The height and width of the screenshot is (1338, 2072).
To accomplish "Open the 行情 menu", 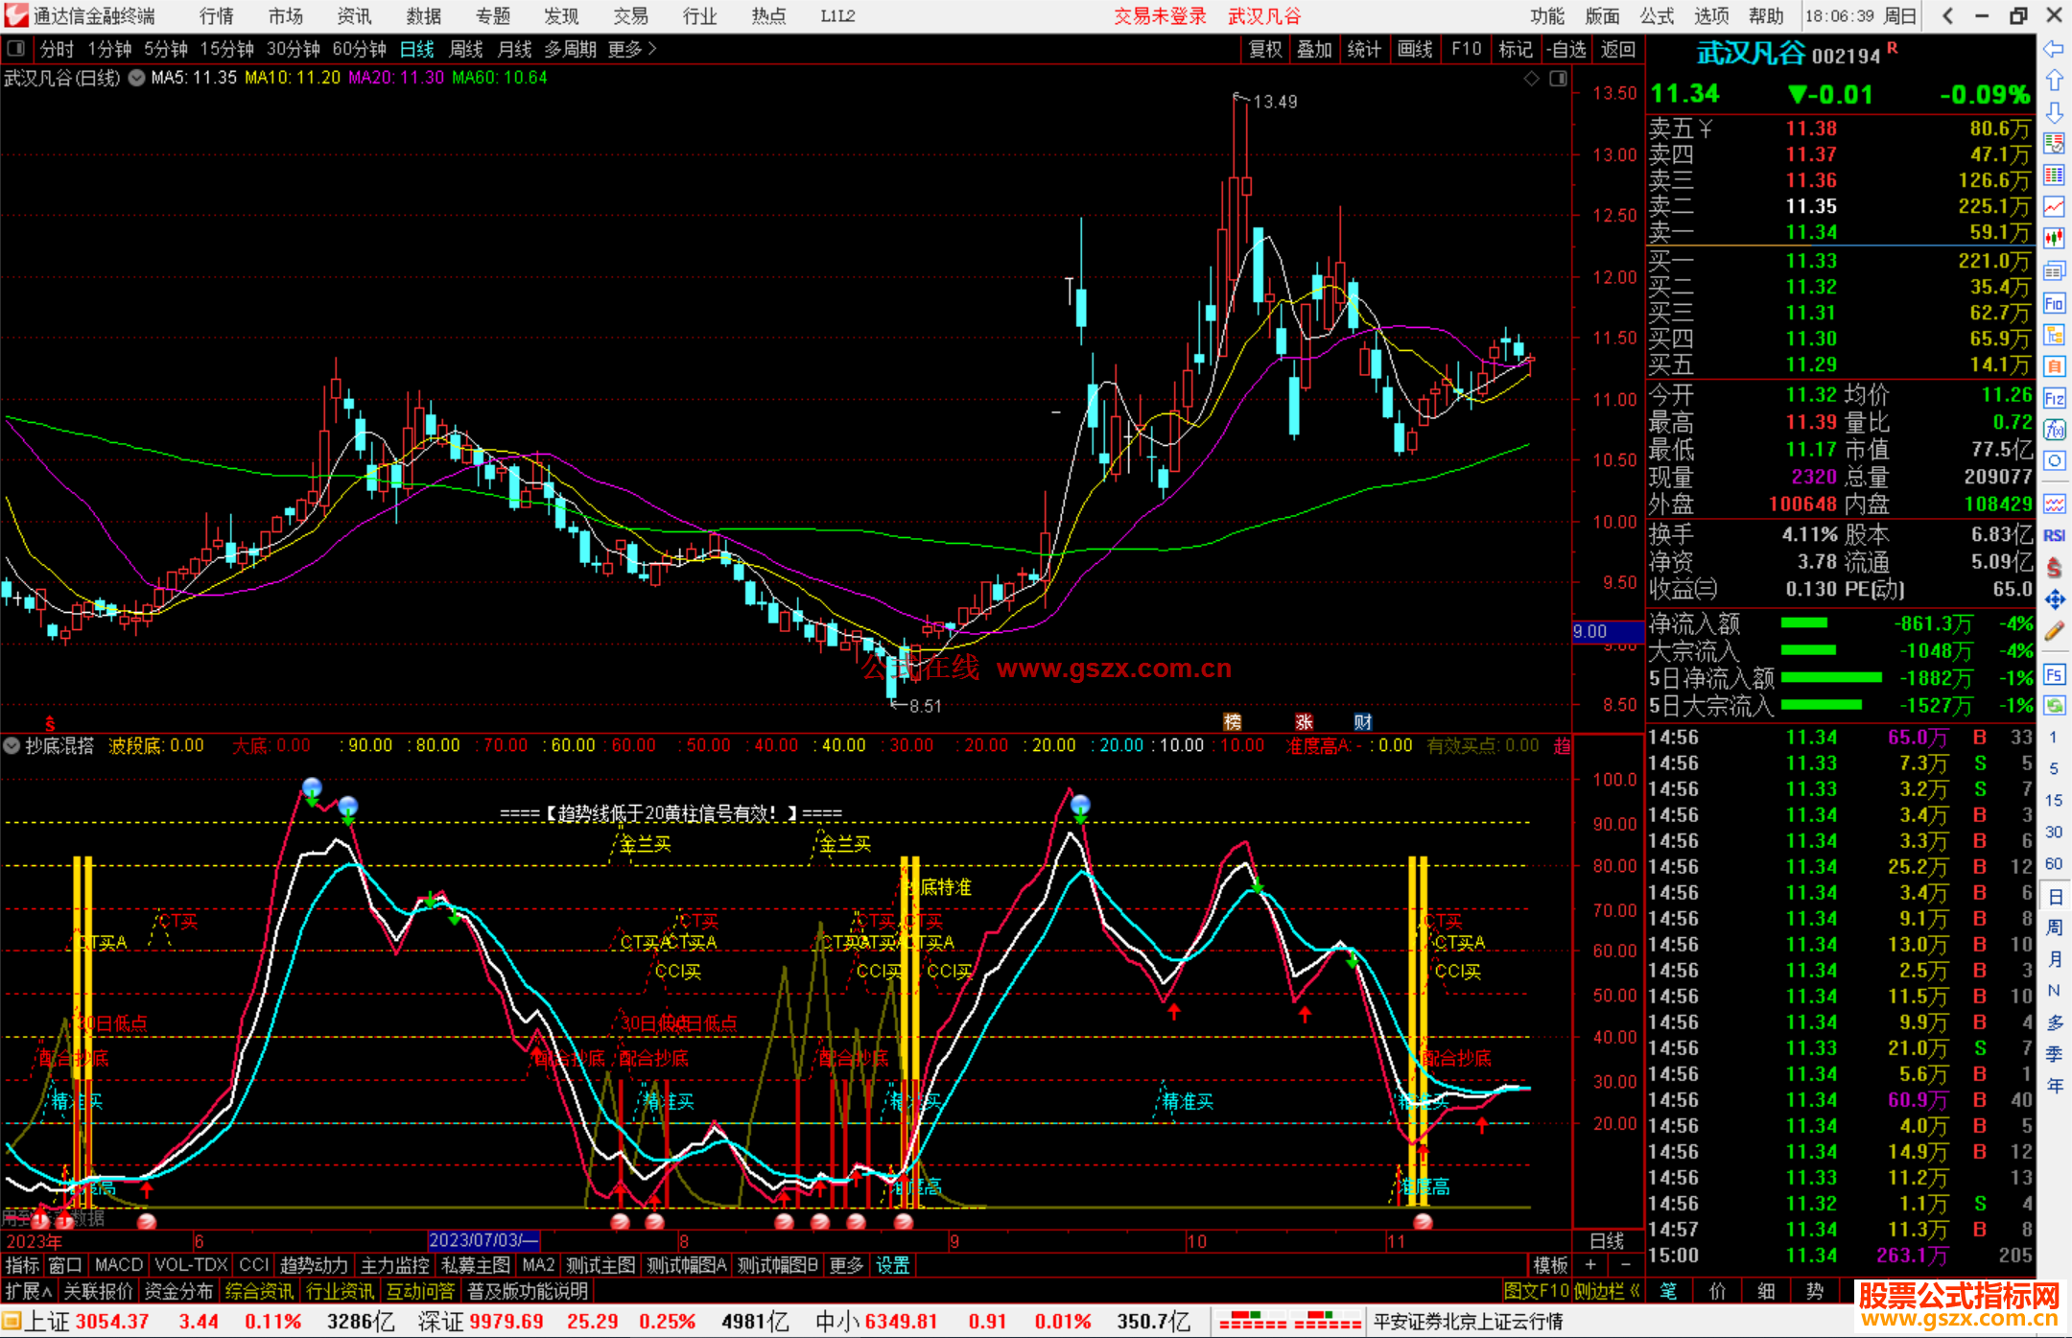I will coord(216,16).
